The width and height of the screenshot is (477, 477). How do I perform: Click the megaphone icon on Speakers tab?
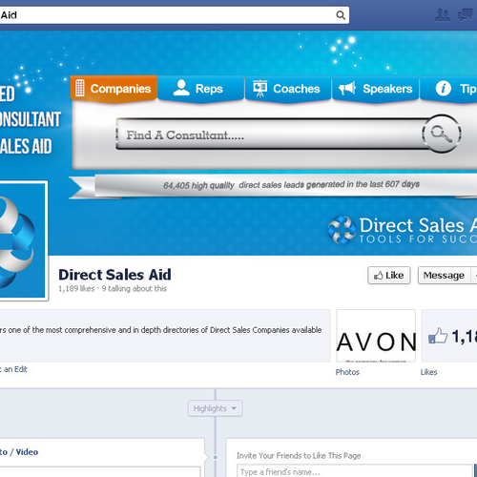pyautogui.click(x=347, y=89)
